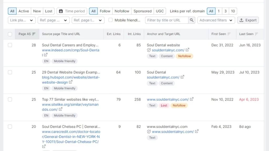
Task: Switch to Active links tab
Action: coord(24,11)
